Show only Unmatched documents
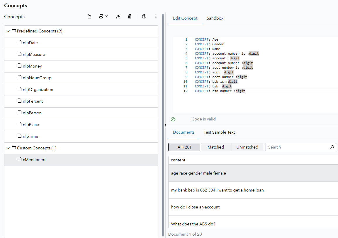The height and width of the screenshot is (238, 338). (x=247, y=147)
